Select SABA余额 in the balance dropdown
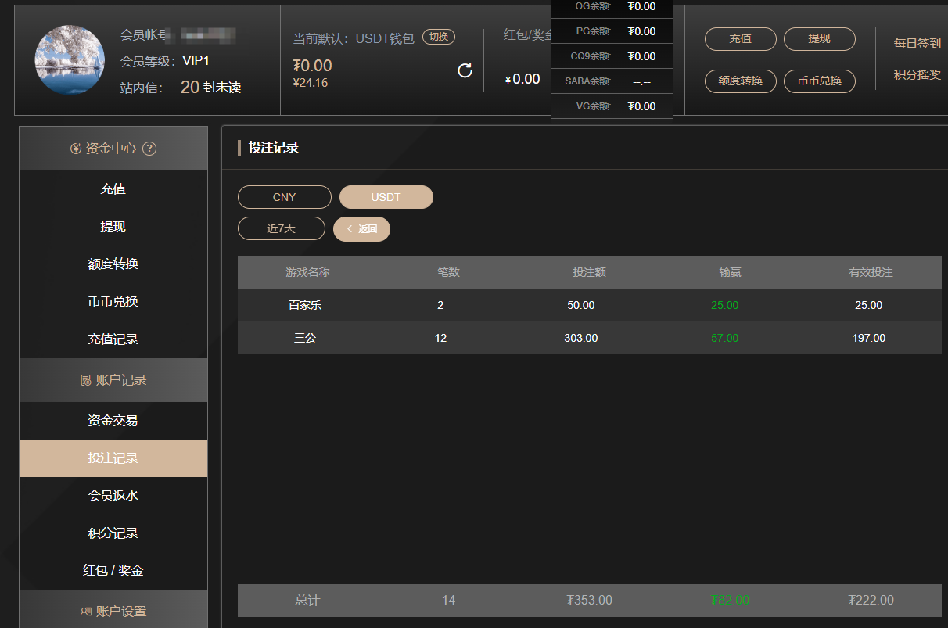The image size is (948, 628). 612,81
